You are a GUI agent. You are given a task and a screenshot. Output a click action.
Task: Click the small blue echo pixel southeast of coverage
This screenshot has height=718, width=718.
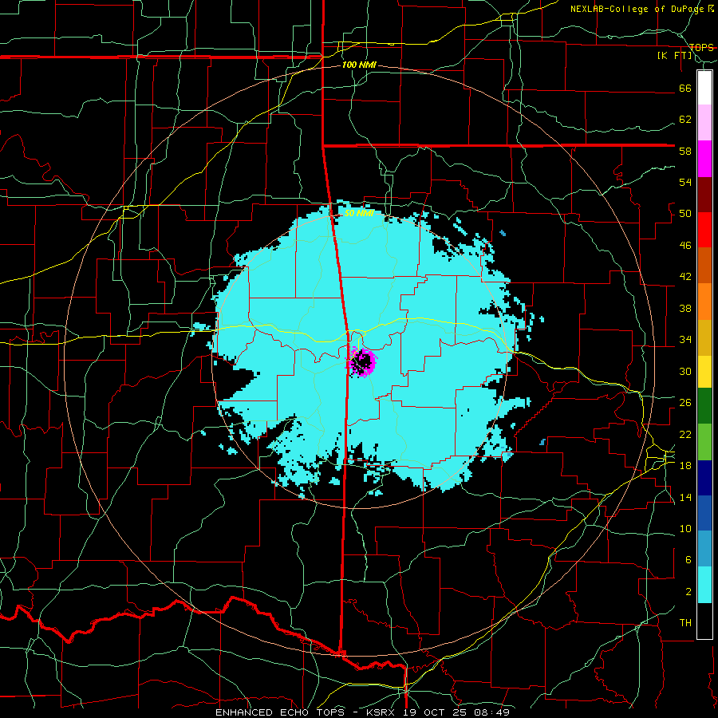[x=542, y=442]
